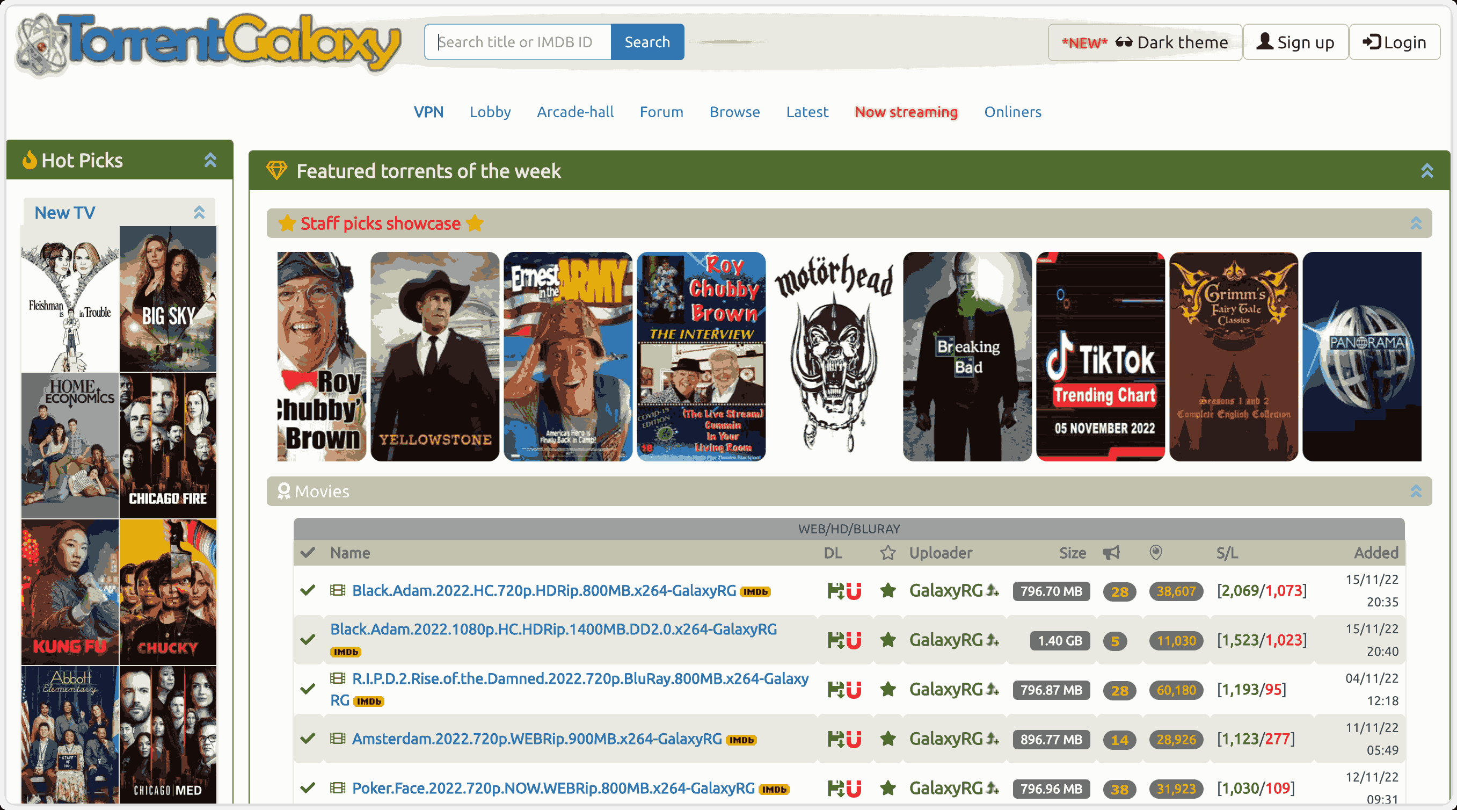This screenshot has width=1457, height=810.
Task: Click the bookmark star for R.I.P.D.2 row
Action: click(888, 689)
